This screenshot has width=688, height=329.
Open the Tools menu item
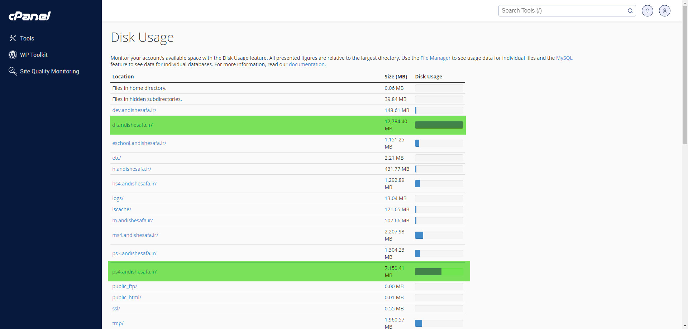tap(27, 38)
